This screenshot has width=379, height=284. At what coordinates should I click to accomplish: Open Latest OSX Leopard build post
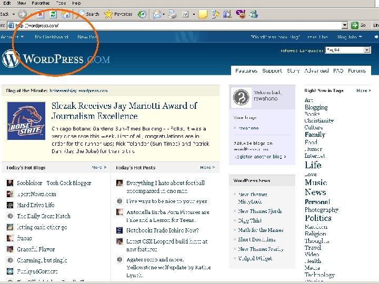167,245
